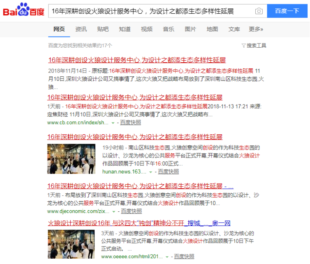Expand dropdown arrow next to hunan.news.163
The width and height of the screenshot is (310, 264).
tap(151, 172)
